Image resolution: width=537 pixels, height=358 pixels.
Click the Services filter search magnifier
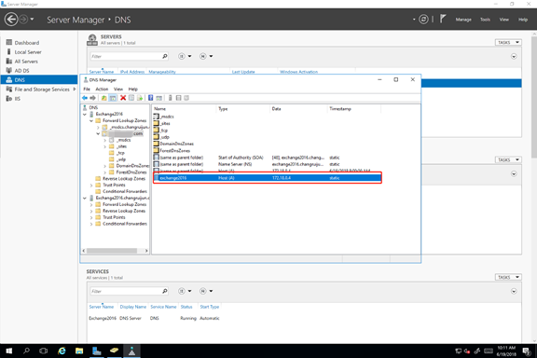(165, 291)
